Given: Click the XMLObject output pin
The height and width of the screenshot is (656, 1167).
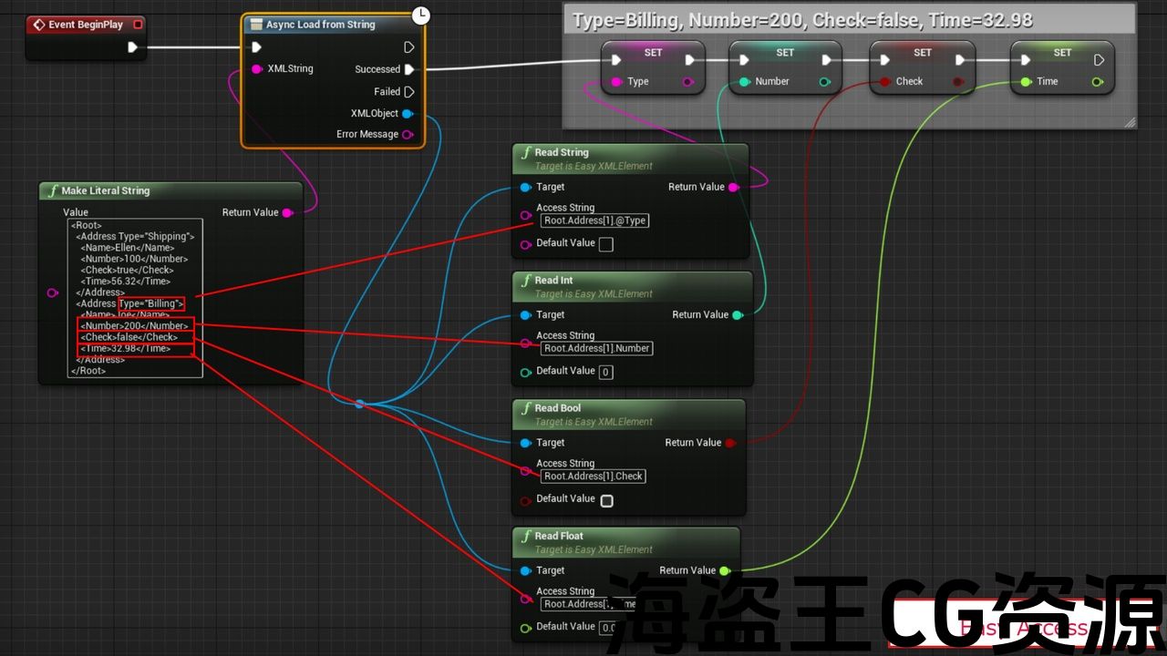Looking at the screenshot, I should (408, 114).
